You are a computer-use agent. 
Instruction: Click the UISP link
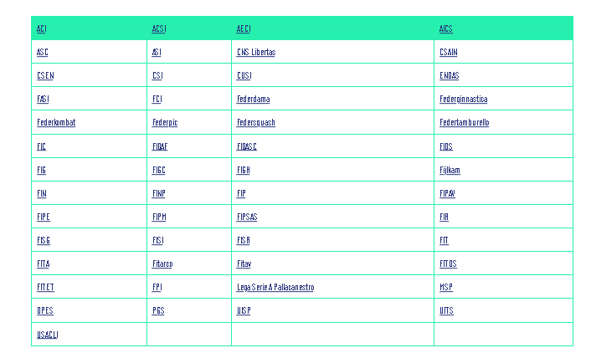pyautogui.click(x=244, y=310)
